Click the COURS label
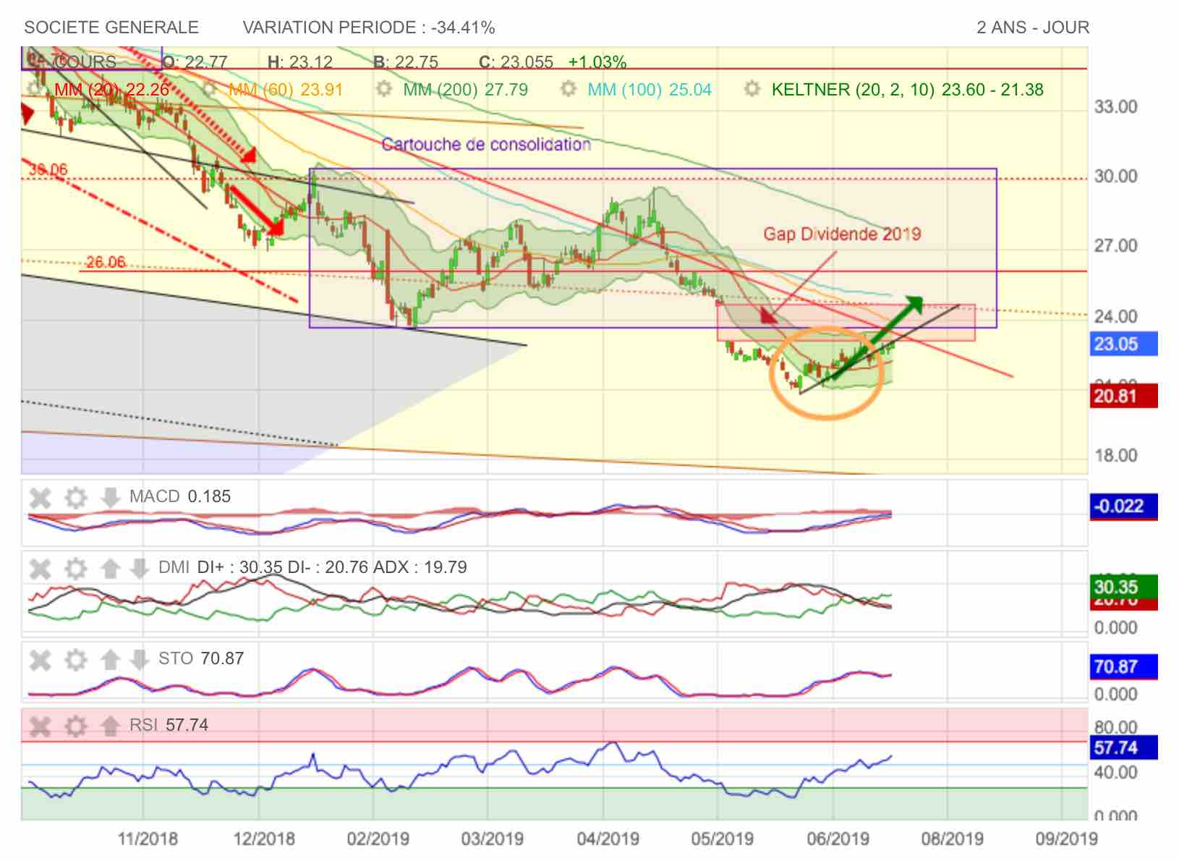Image resolution: width=1179 pixels, height=861 pixels. [85, 62]
